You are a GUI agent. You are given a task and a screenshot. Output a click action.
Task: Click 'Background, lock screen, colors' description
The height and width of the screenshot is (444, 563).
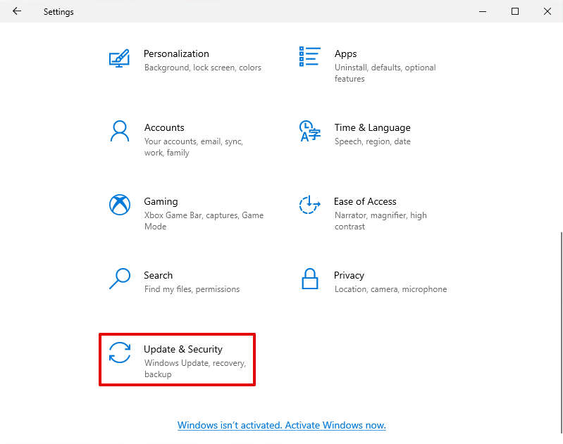202,68
